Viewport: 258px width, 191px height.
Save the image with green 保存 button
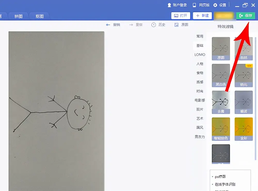click(x=245, y=15)
